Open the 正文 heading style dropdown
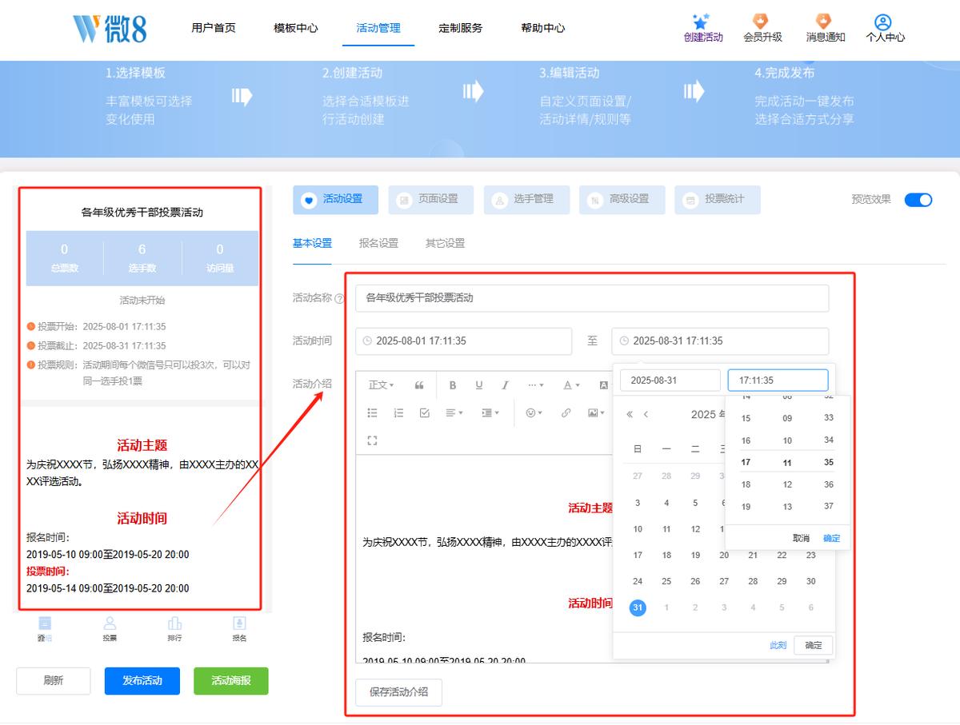Screen dimensions: 960x725 (381, 385)
